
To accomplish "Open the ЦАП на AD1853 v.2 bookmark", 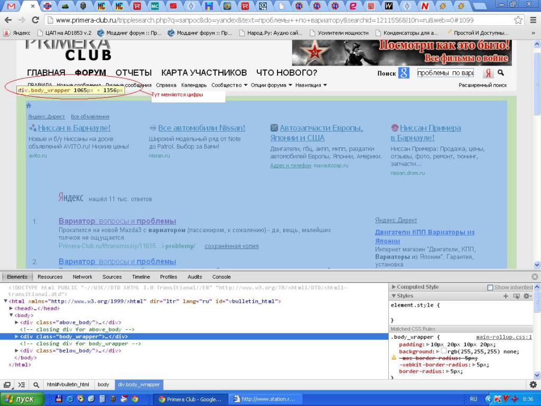I will [64, 33].
